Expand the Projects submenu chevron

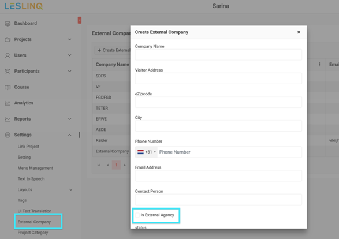pyautogui.click(x=70, y=39)
